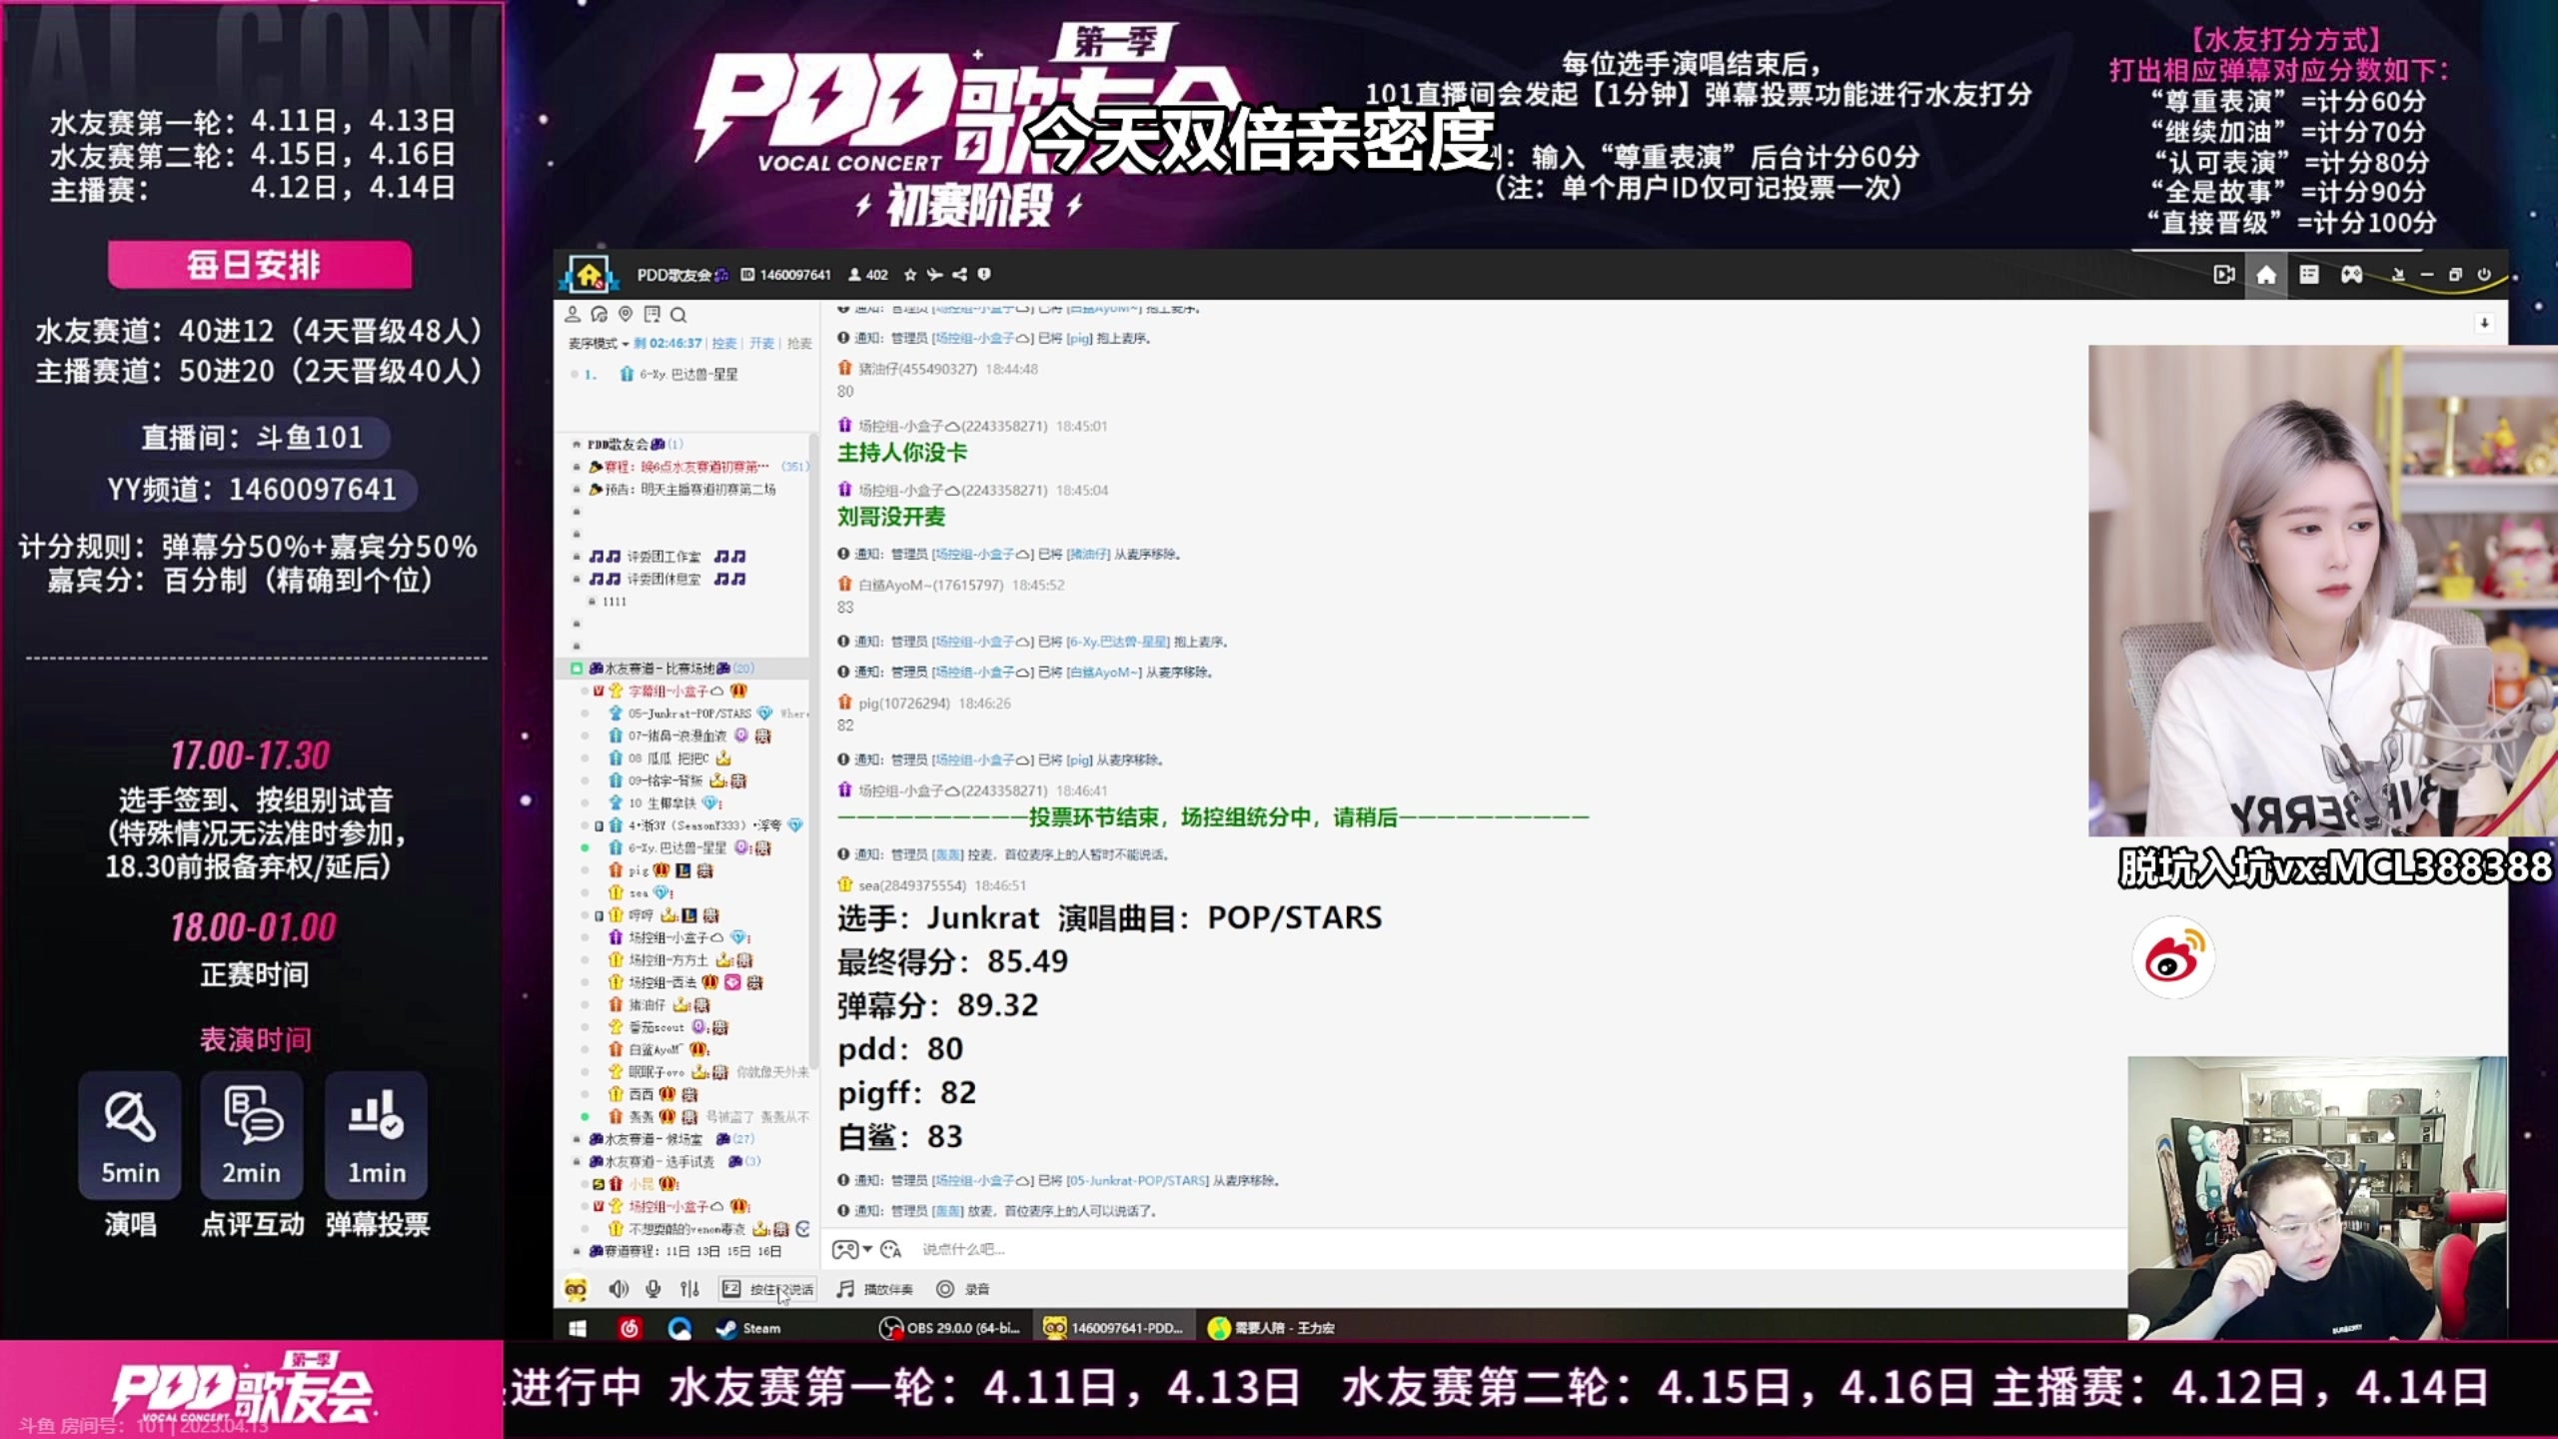2558x1439 pixels.
Task: Expand the 水友赛道-候场室 channel
Action: tap(653, 1139)
